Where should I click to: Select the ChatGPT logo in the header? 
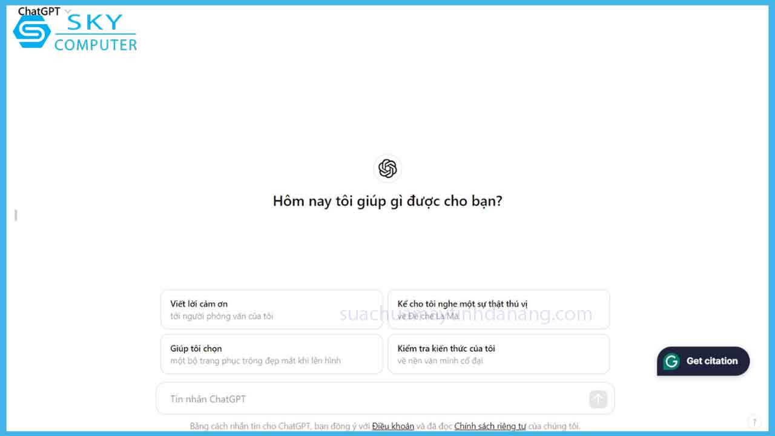[x=38, y=10]
